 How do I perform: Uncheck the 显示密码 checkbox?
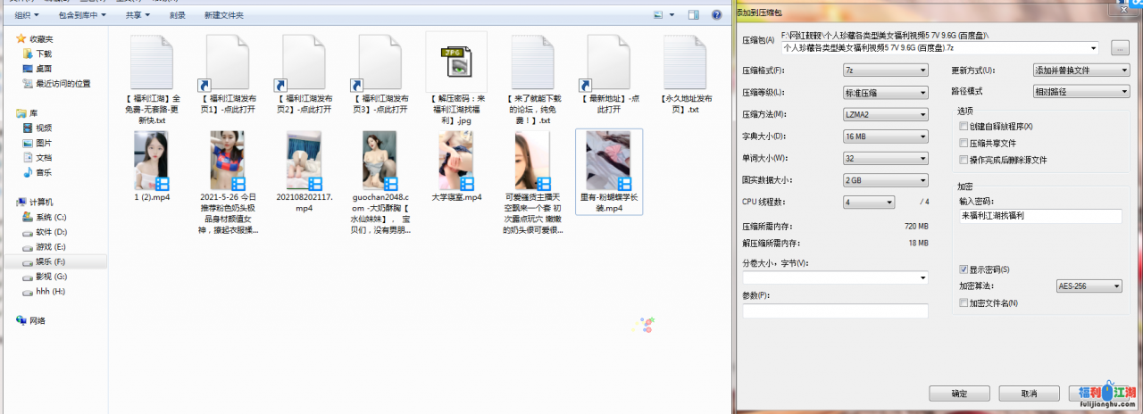[963, 269]
